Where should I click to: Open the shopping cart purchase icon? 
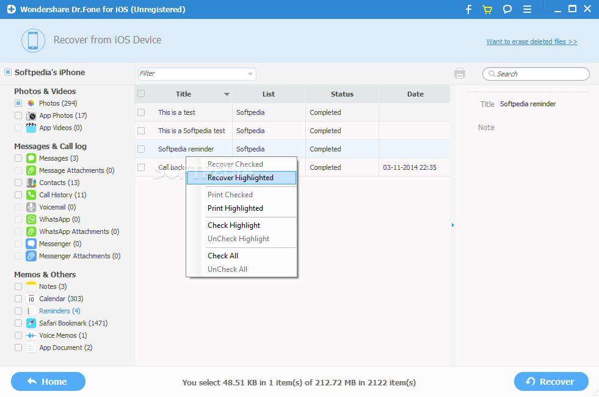click(x=487, y=9)
